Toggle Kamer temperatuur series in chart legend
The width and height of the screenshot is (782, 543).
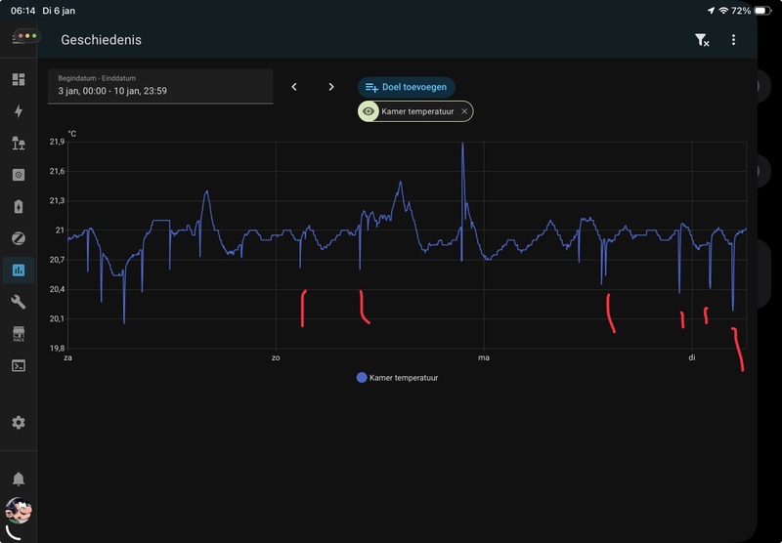click(397, 377)
